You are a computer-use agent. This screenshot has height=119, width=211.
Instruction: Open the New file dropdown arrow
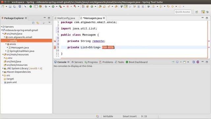coord(6,7)
